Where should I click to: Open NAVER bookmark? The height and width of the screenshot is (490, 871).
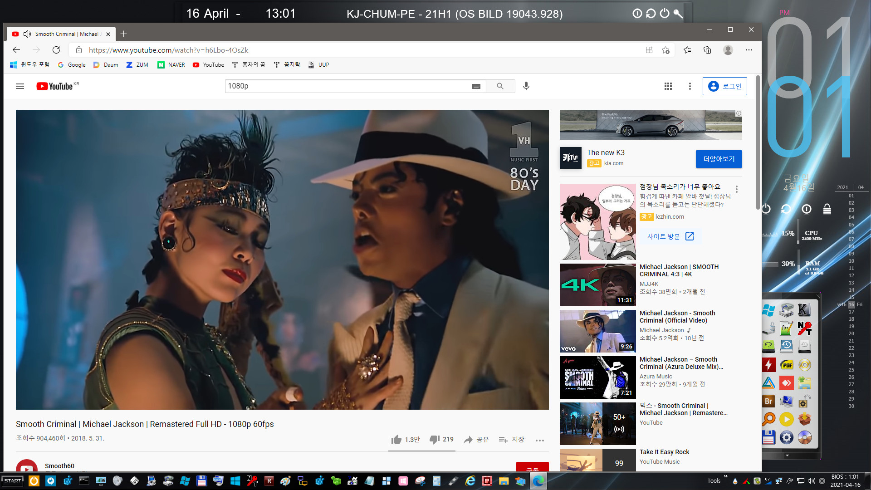171,65
